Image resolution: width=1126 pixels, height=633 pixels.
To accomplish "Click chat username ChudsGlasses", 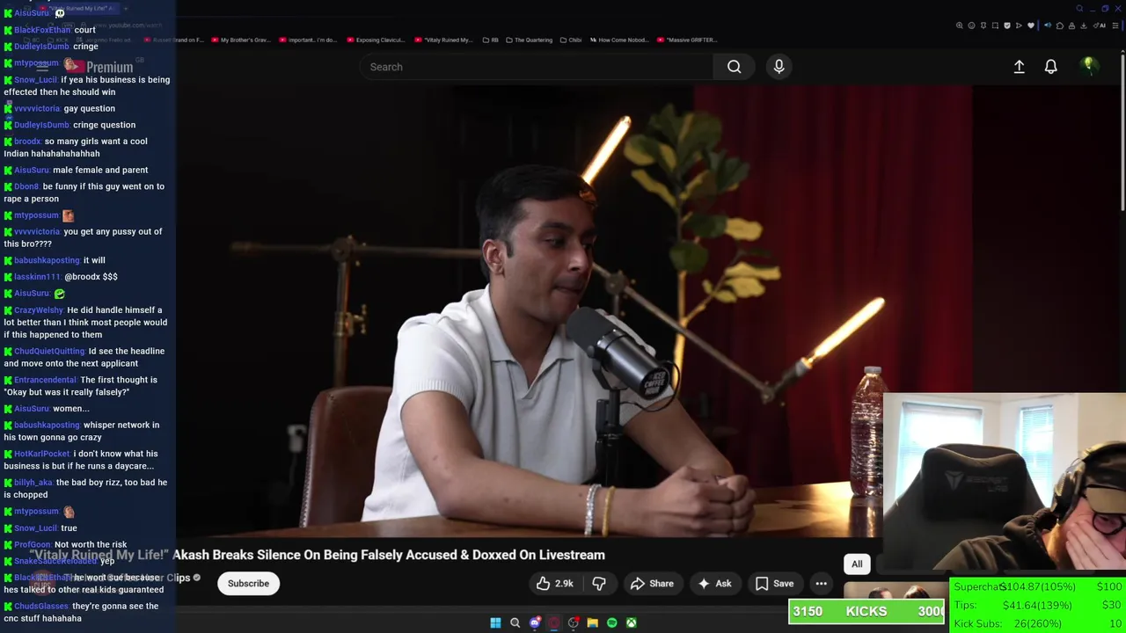I will [40, 607].
